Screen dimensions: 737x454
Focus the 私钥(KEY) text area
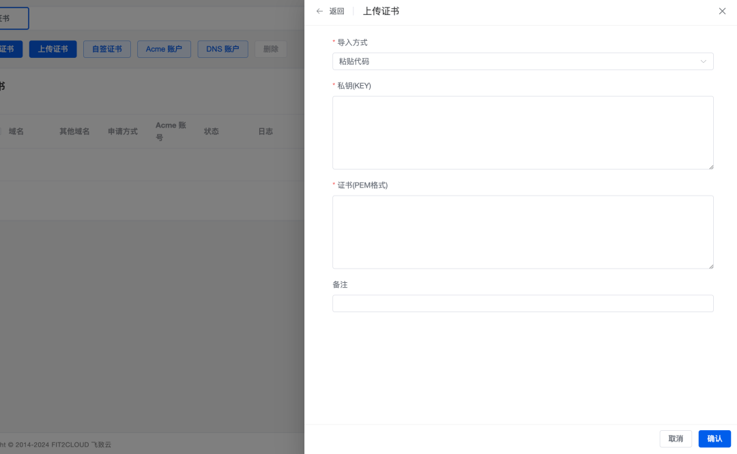(523, 132)
